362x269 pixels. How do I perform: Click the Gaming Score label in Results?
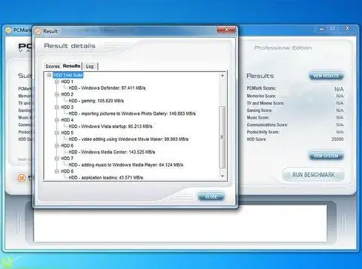pos(260,110)
